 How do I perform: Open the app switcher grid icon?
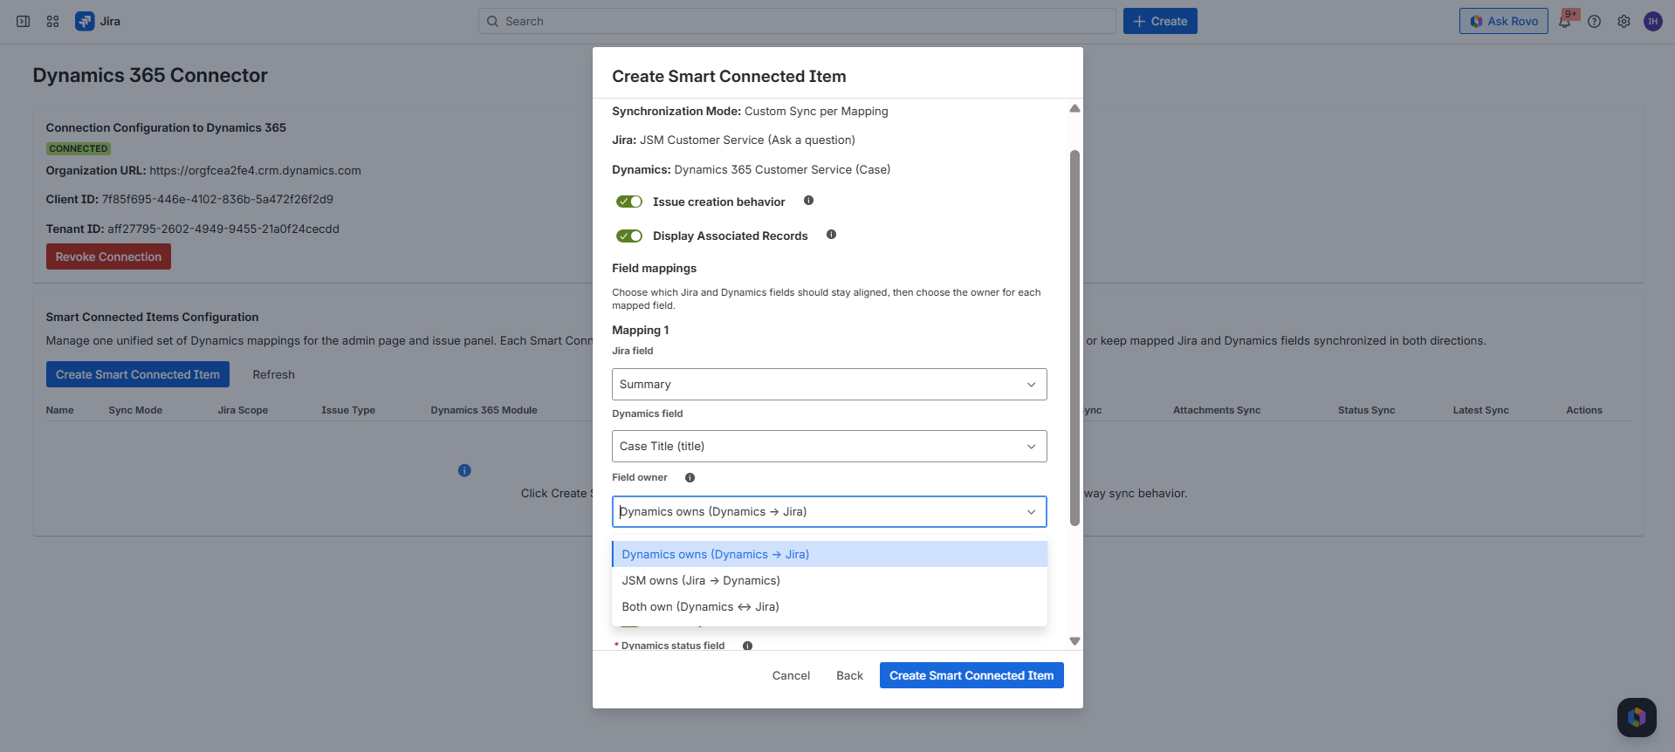pyautogui.click(x=52, y=21)
